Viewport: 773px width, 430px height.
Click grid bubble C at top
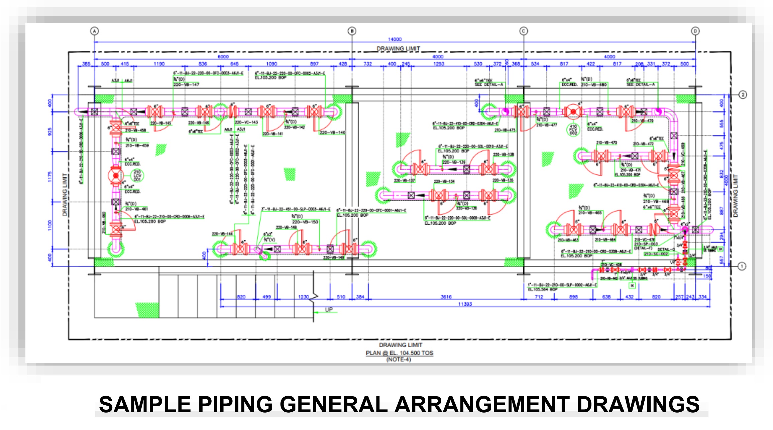click(524, 31)
